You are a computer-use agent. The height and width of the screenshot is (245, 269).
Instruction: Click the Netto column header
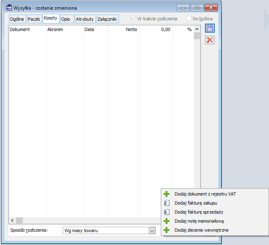click(124, 29)
